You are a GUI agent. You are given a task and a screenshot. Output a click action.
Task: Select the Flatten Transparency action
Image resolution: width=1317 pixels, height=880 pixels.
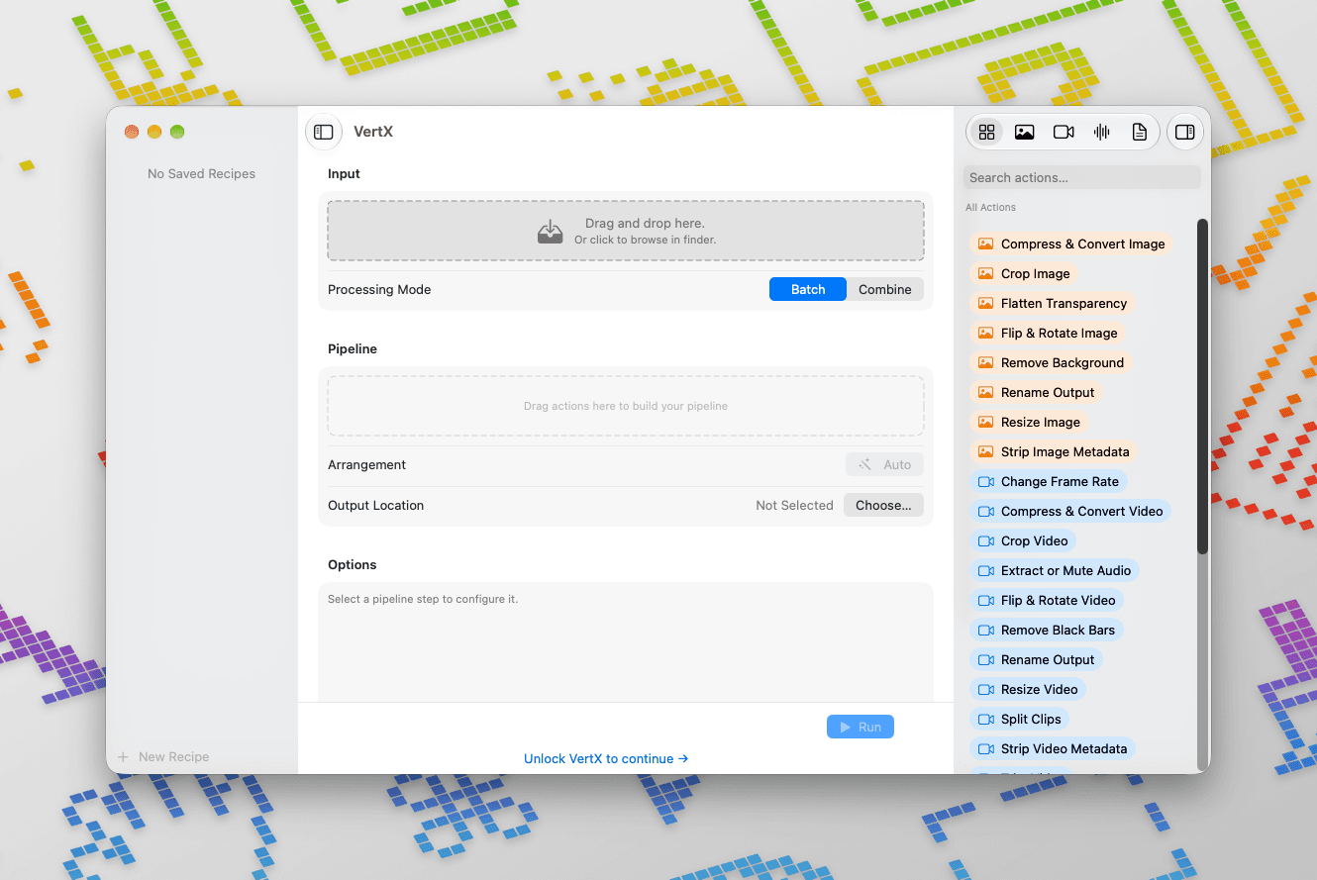[1053, 303]
